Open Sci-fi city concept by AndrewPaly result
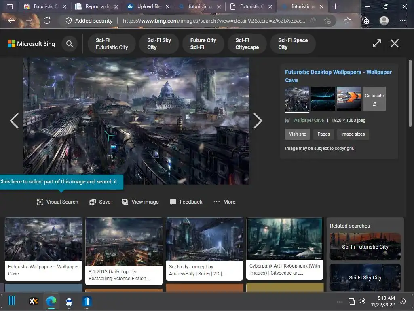This screenshot has width=414, height=311. [x=204, y=249]
